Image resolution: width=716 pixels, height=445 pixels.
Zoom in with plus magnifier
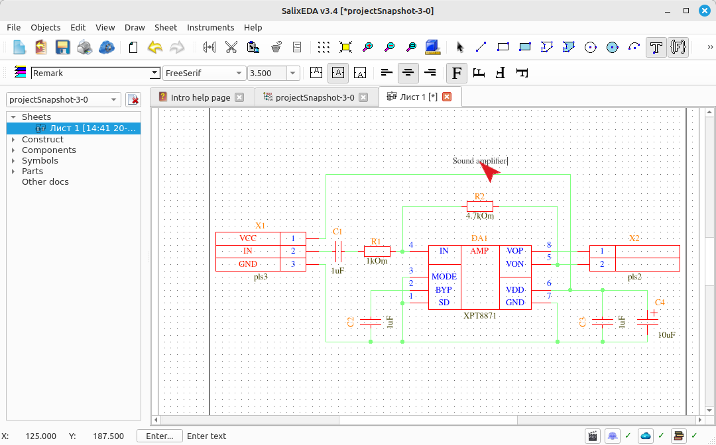(x=367, y=47)
